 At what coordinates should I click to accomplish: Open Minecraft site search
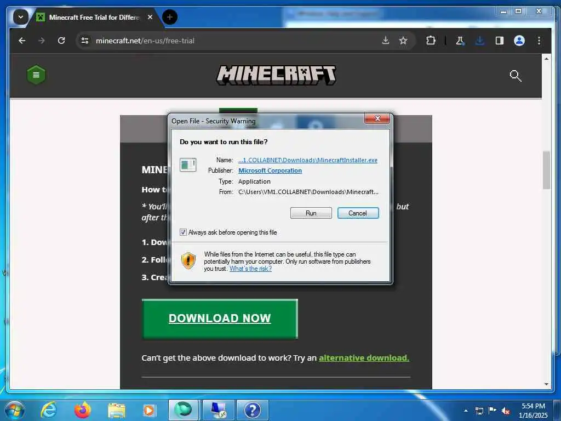515,76
